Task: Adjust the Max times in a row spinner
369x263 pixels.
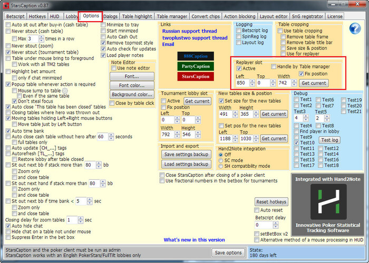Action: click(x=42, y=39)
